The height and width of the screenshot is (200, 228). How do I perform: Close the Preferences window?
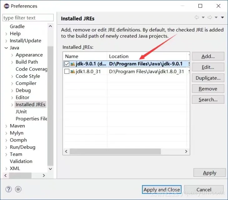pyautogui.click(x=218, y=6)
